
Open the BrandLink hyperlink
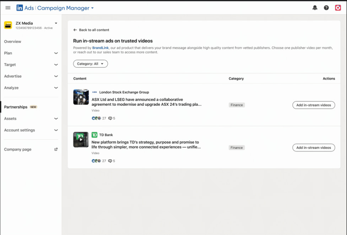(101, 48)
